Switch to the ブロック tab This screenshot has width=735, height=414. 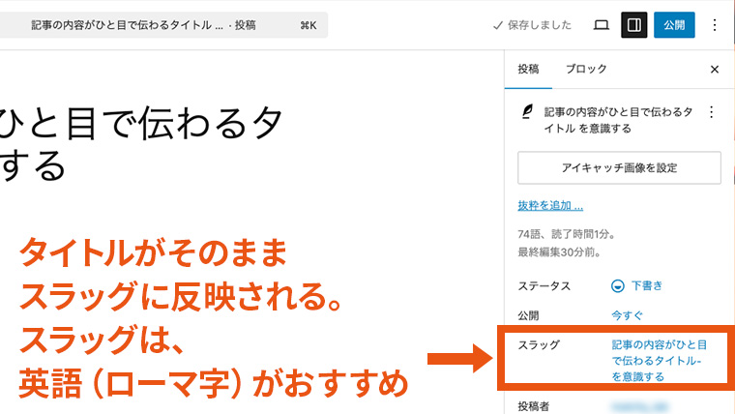(586, 70)
